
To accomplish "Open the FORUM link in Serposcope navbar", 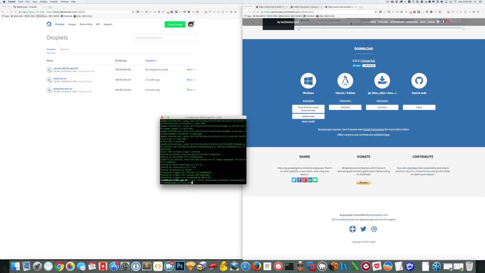I will point(431,22).
